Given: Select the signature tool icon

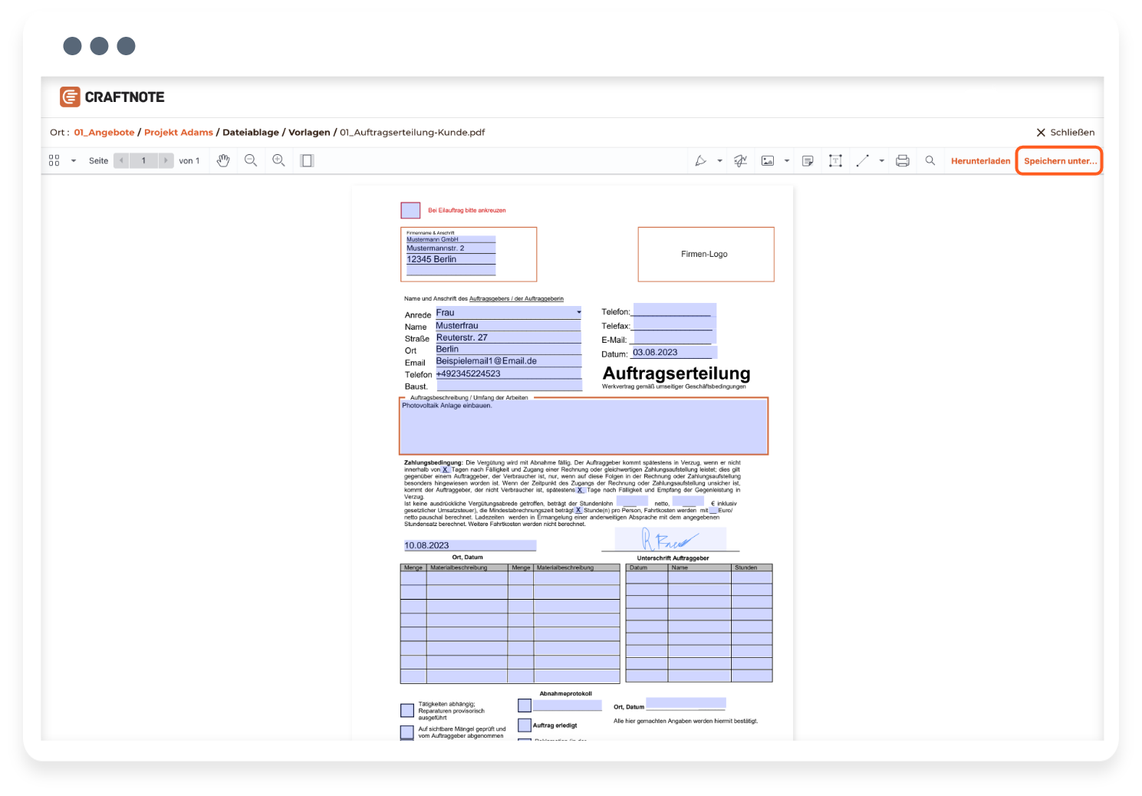Looking at the screenshot, I should [x=740, y=160].
